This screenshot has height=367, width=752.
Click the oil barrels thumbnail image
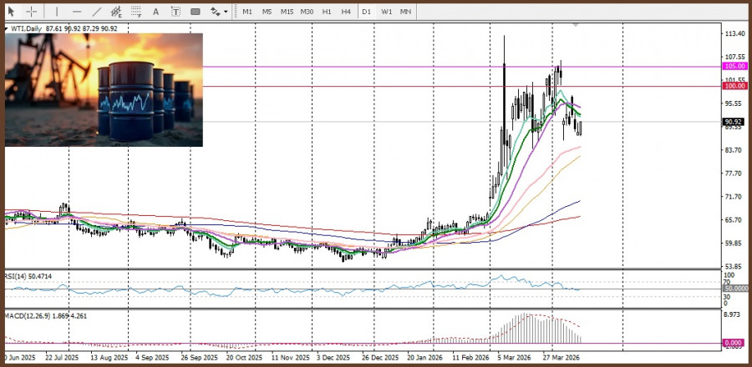[104, 90]
